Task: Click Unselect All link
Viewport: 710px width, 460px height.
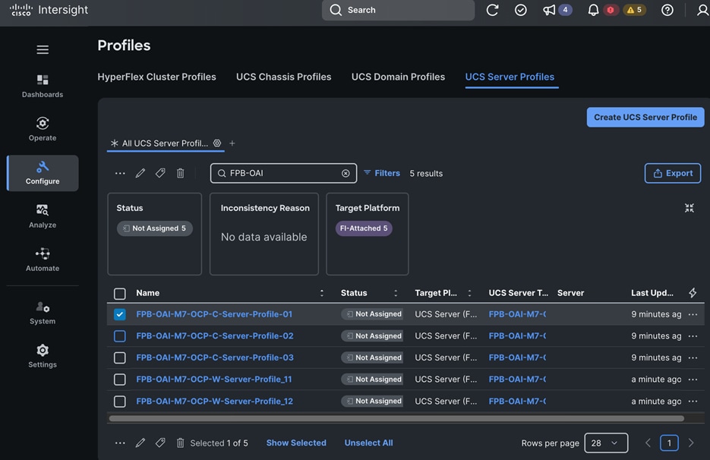Action: pyautogui.click(x=368, y=443)
